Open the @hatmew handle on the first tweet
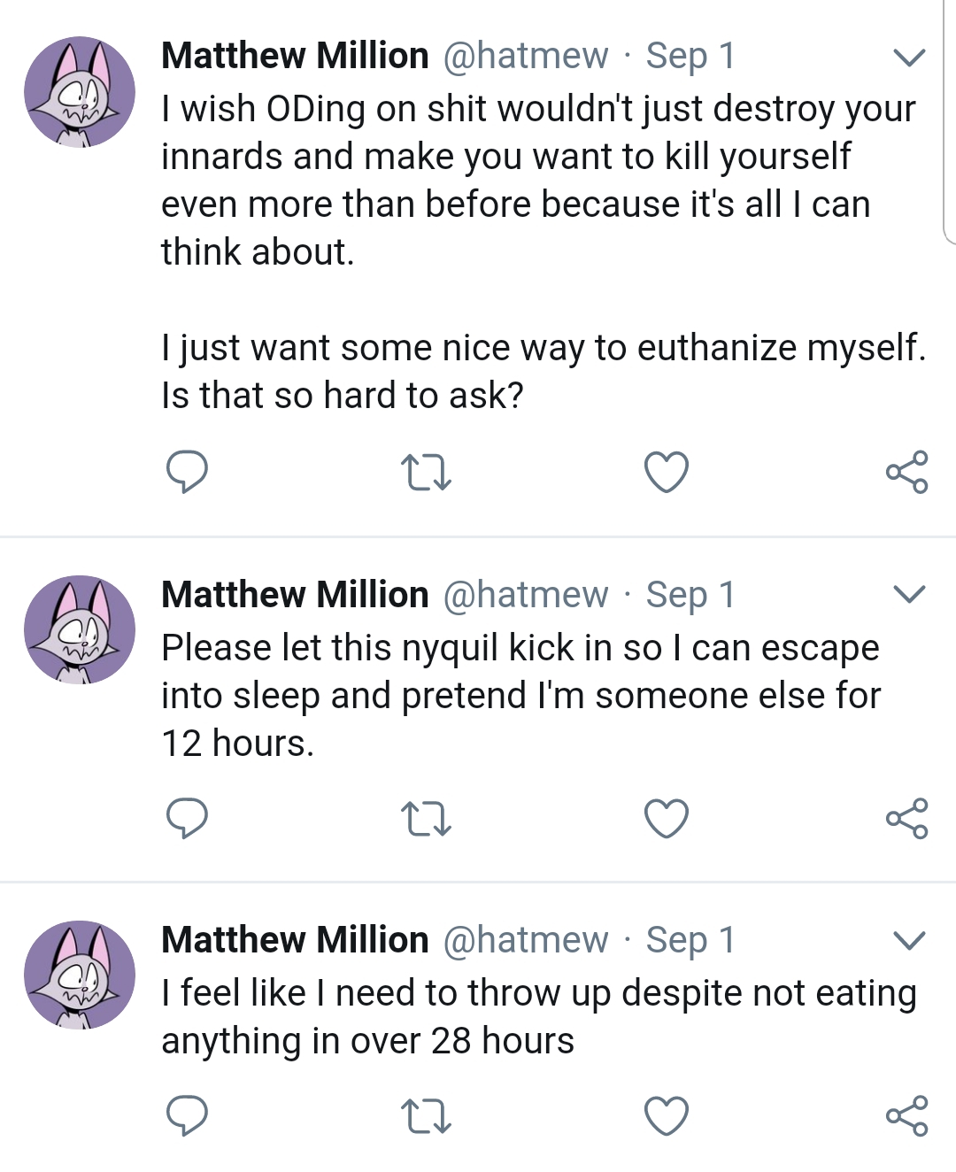Viewport: 956px width, 1172px height. pyautogui.click(x=525, y=56)
